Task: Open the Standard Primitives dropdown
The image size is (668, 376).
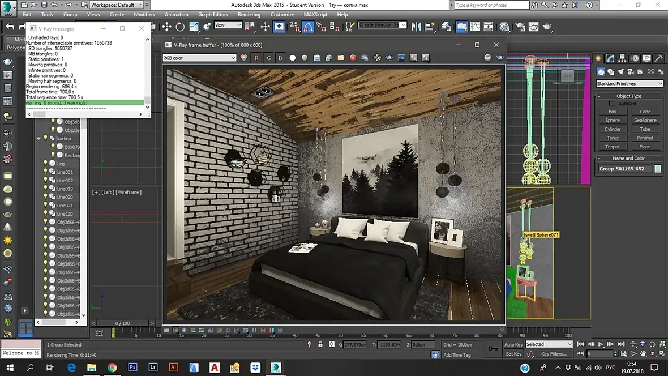Action: coord(629,84)
